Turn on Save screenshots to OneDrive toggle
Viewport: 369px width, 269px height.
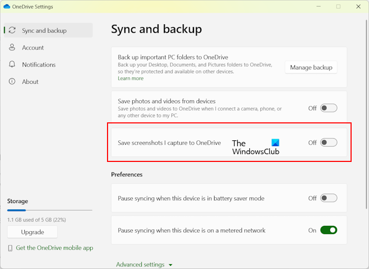[328, 142]
